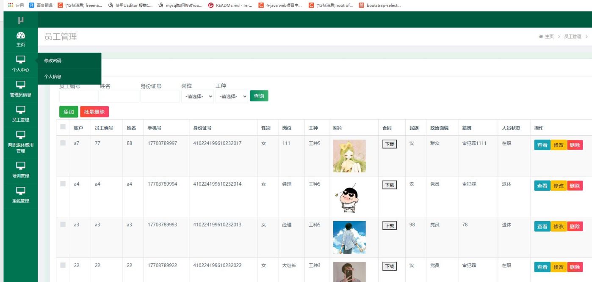592x282 pixels.
Task: Open the bootstrap-select bookmark
Action: point(379,5)
